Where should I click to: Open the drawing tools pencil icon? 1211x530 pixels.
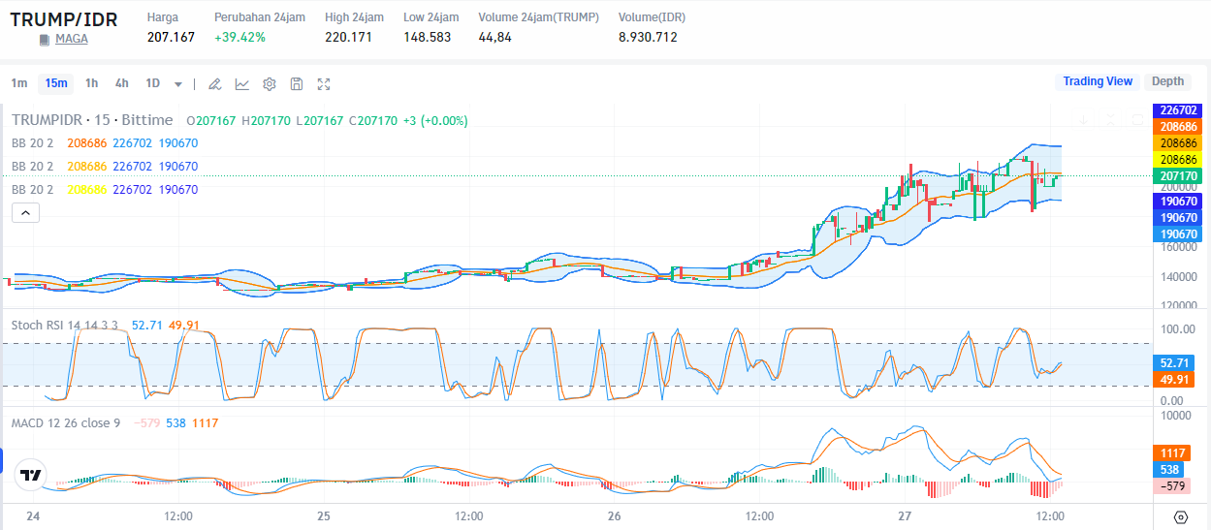[x=215, y=84]
